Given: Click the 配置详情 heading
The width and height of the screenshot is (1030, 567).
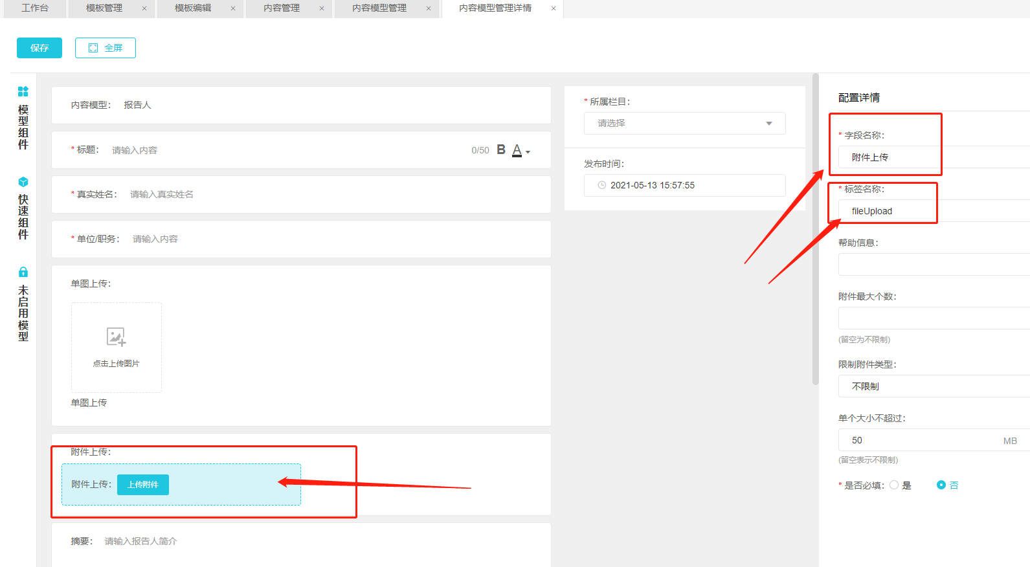Looking at the screenshot, I should pyautogui.click(x=859, y=98).
